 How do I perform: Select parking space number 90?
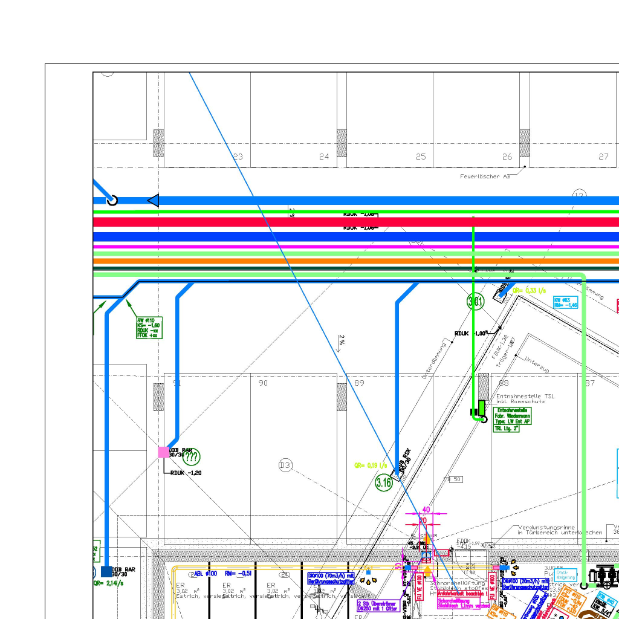coord(263,383)
